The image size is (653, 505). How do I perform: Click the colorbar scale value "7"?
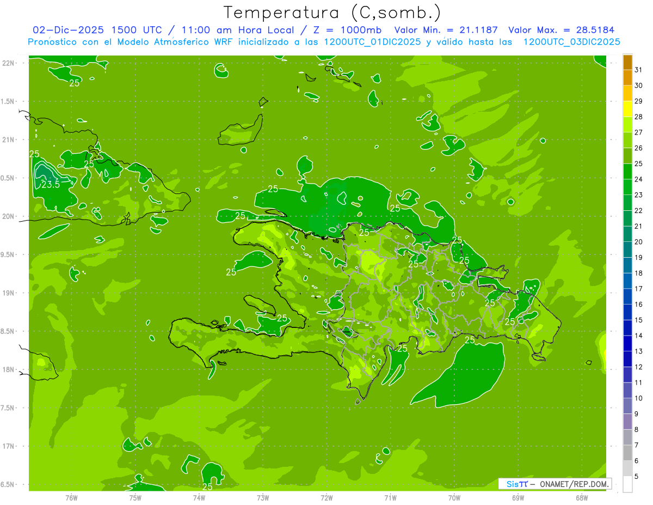637,445
